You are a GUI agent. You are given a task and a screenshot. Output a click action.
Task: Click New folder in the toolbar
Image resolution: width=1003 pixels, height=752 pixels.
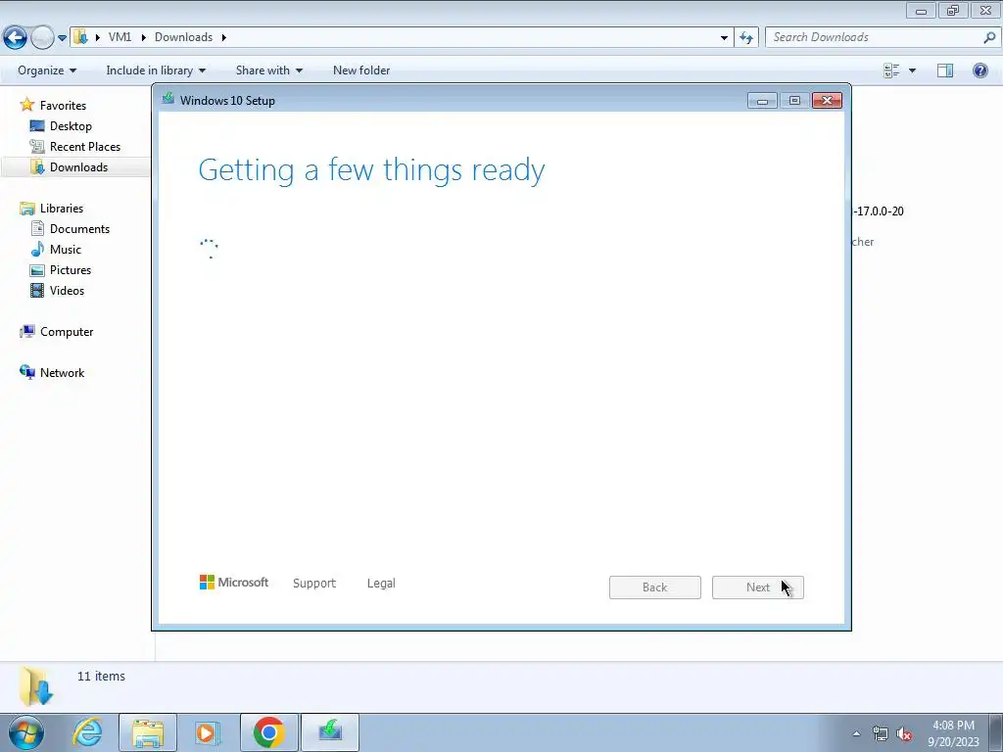[x=361, y=70]
